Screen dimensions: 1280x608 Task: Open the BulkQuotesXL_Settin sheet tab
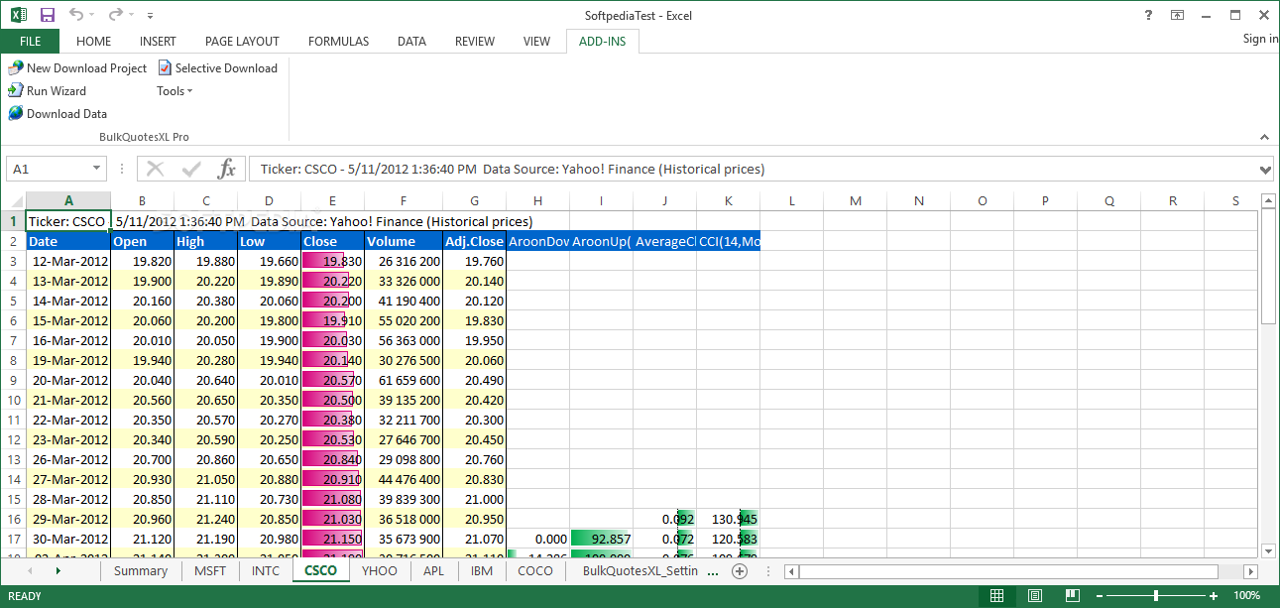click(x=640, y=570)
